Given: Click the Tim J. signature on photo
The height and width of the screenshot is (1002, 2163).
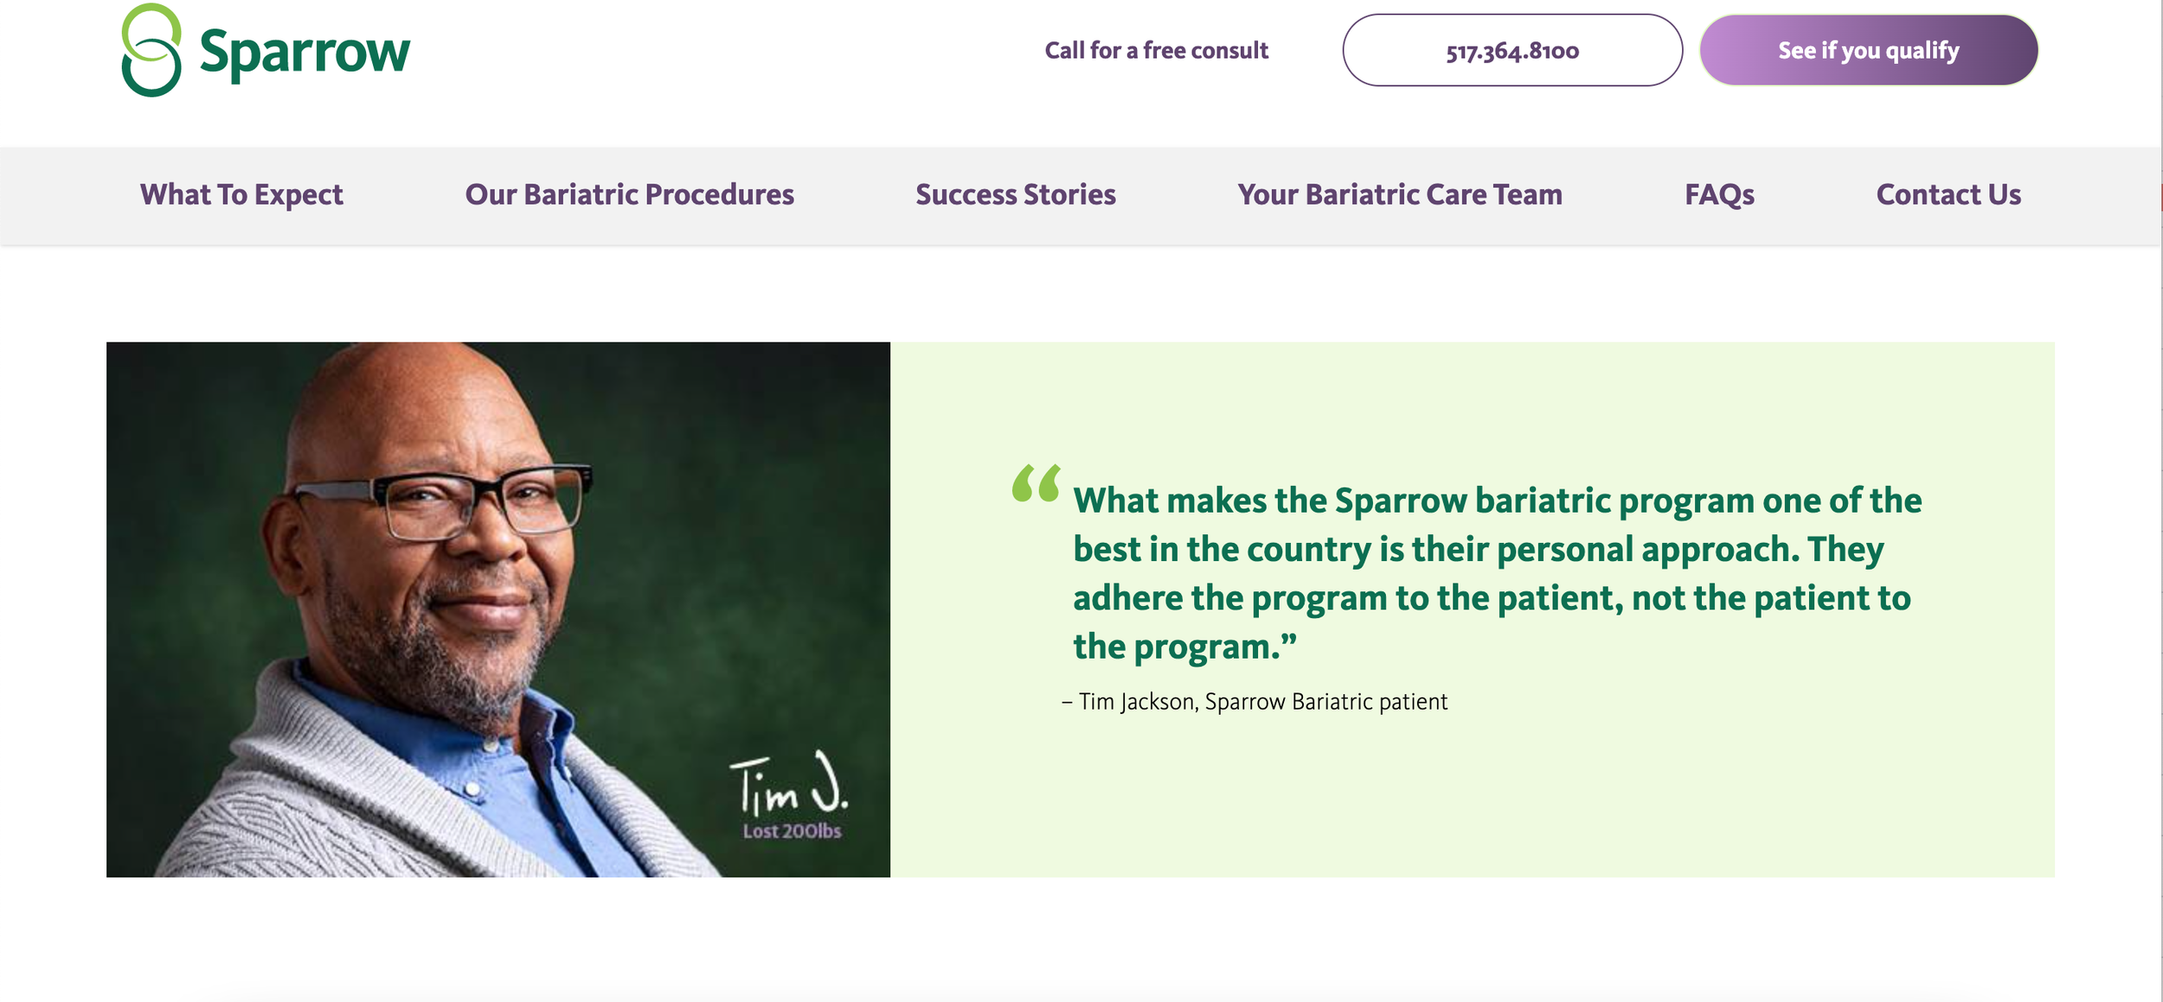Looking at the screenshot, I should click(789, 782).
